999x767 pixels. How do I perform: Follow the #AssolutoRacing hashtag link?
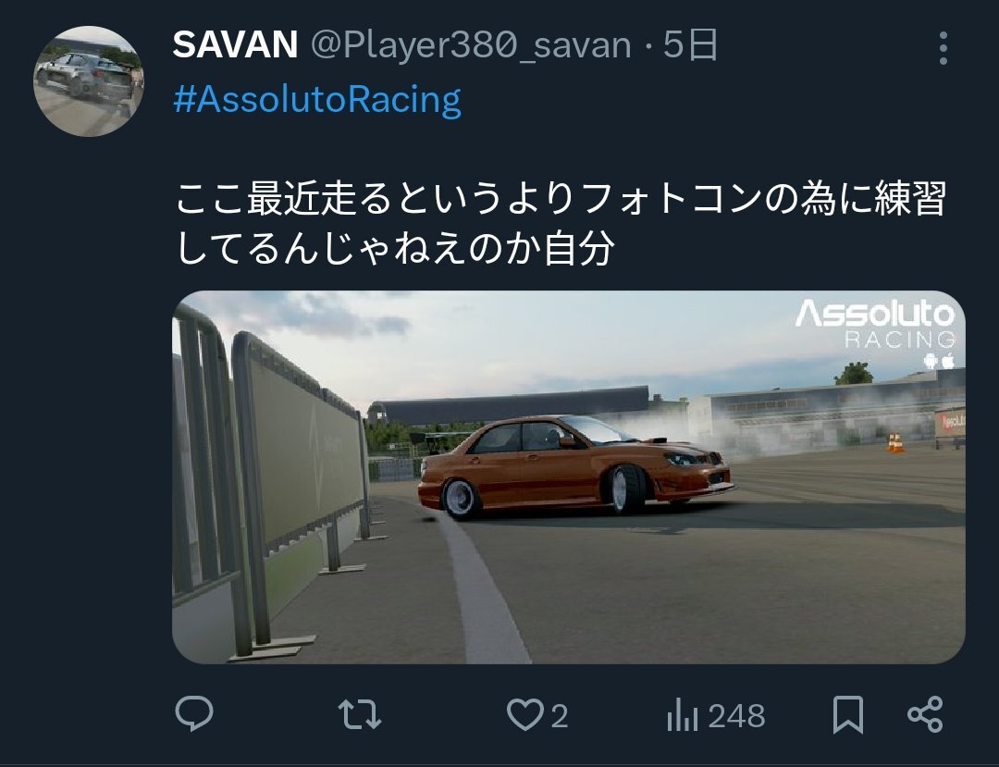(317, 100)
